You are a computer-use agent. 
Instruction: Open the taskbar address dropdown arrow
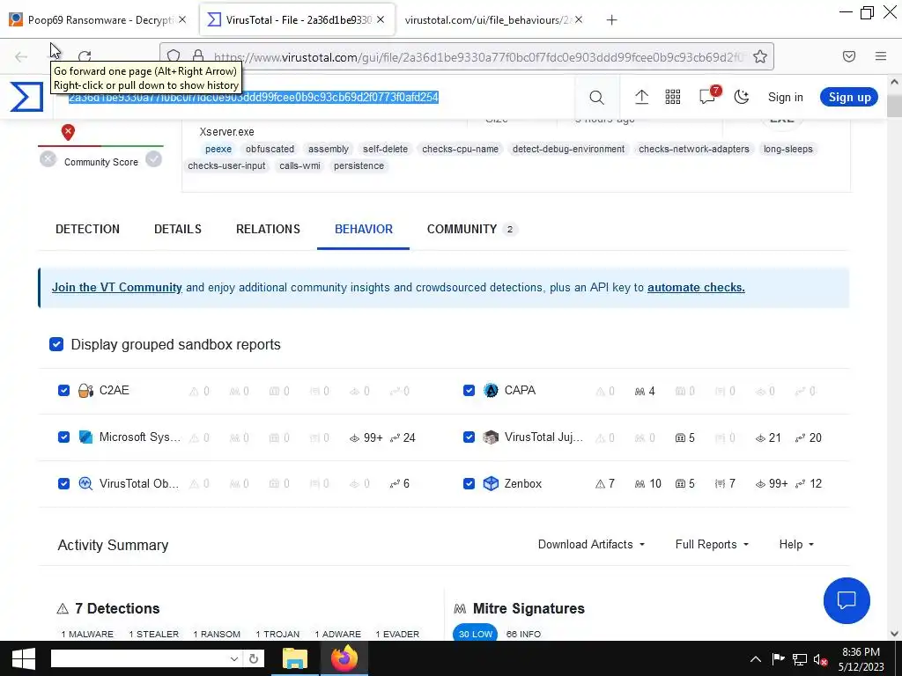(234, 658)
